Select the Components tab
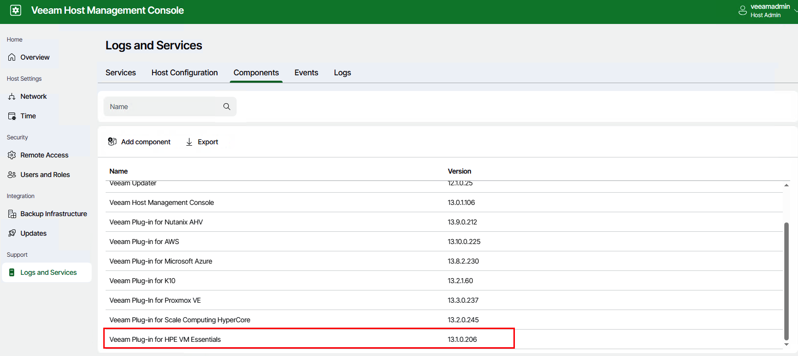798x356 pixels. pyautogui.click(x=256, y=72)
